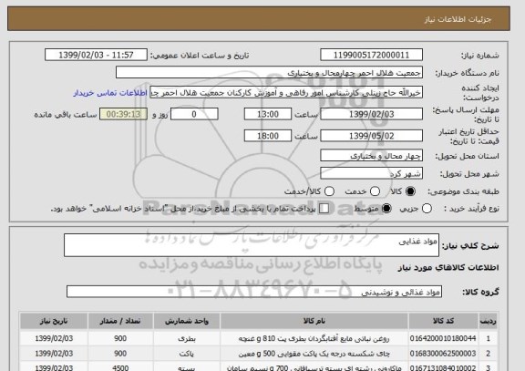This screenshot has height=371, width=525.
Task: Click the delivery city field شهر کرد
Action: [371, 173]
